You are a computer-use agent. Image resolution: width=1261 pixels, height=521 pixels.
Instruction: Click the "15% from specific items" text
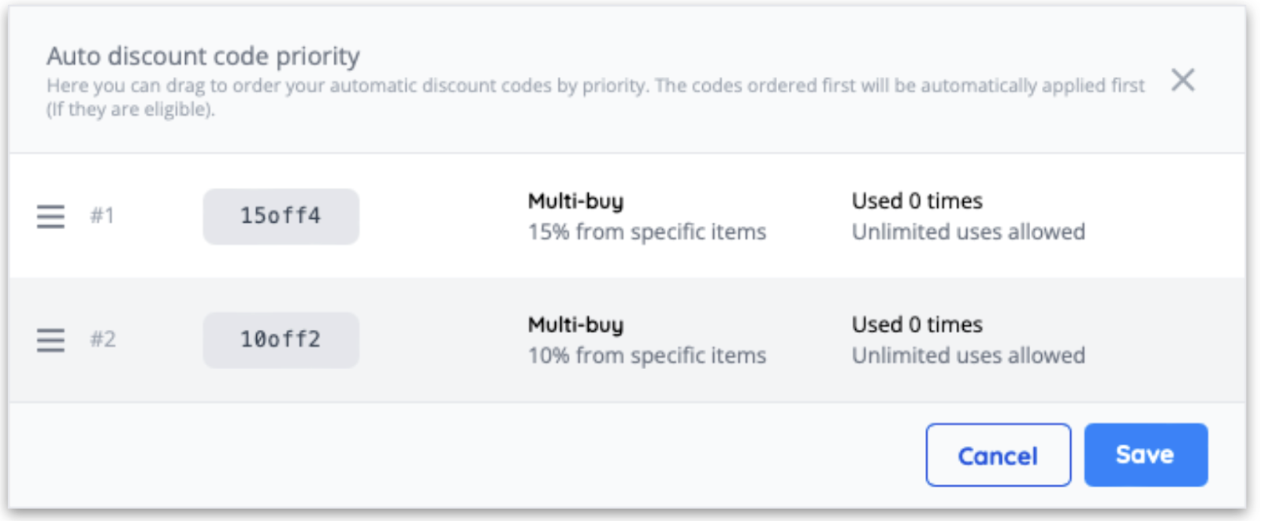646,232
